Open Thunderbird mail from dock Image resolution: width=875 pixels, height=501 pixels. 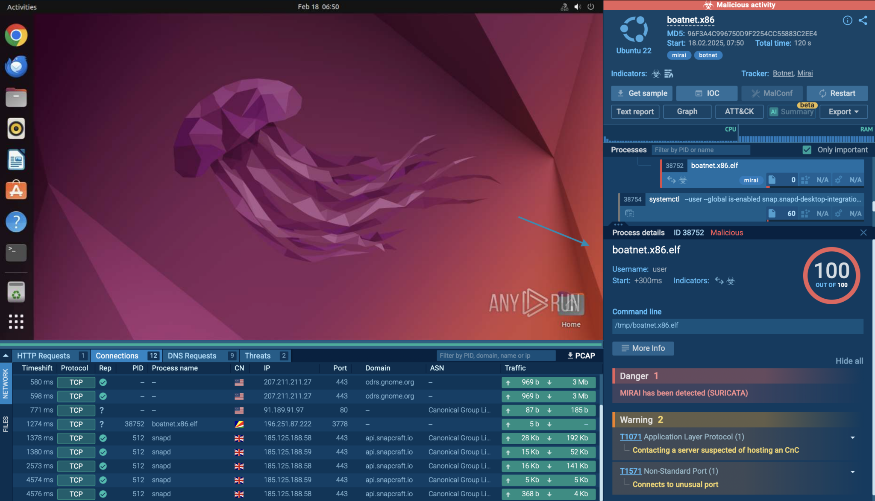[16, 67]
